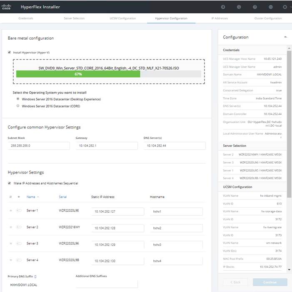Click the ISO upload progress bar
Viewport: 292px width, 292px height.
point(108,74)
